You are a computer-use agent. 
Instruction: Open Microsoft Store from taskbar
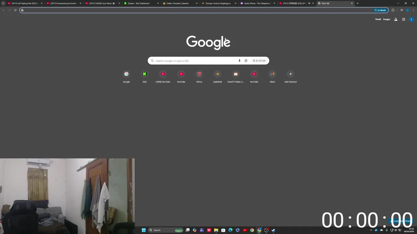(x=223, y=230)
